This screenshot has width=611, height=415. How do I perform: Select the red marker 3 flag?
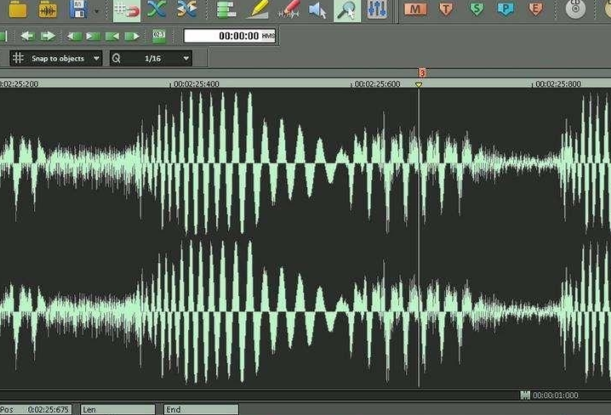pyautogui.click(x=422, y=72)
